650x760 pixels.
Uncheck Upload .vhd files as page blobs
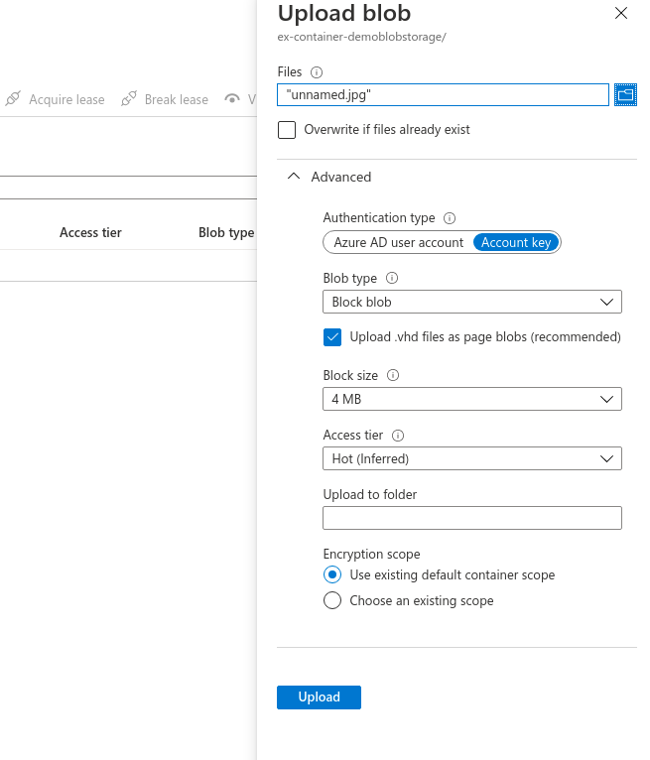click(332, 337)
